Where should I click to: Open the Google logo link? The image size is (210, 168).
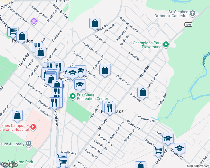[x=10, y=165]
